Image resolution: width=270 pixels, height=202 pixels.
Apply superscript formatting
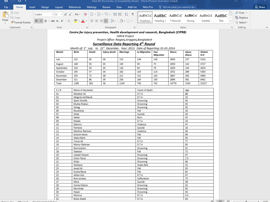(x=62, y=21)
